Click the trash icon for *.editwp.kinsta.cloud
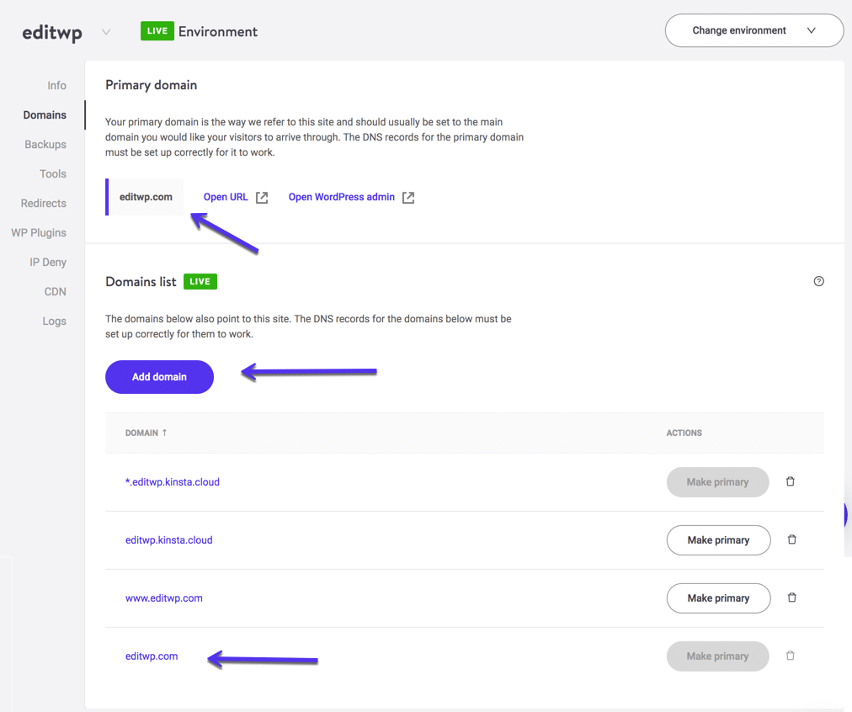The width and height of the screenshot is (852, 712). point(790,481)
